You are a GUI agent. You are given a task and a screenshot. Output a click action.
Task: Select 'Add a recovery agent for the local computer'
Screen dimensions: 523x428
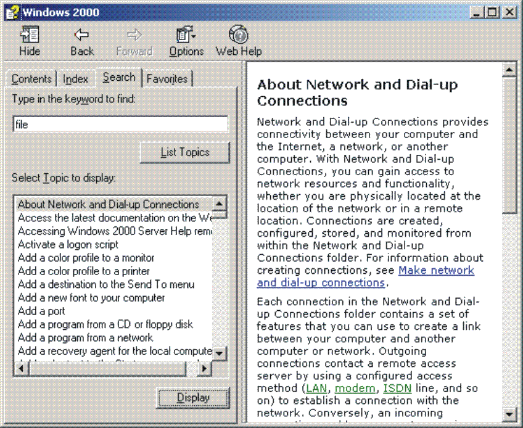tap(113, 351)
